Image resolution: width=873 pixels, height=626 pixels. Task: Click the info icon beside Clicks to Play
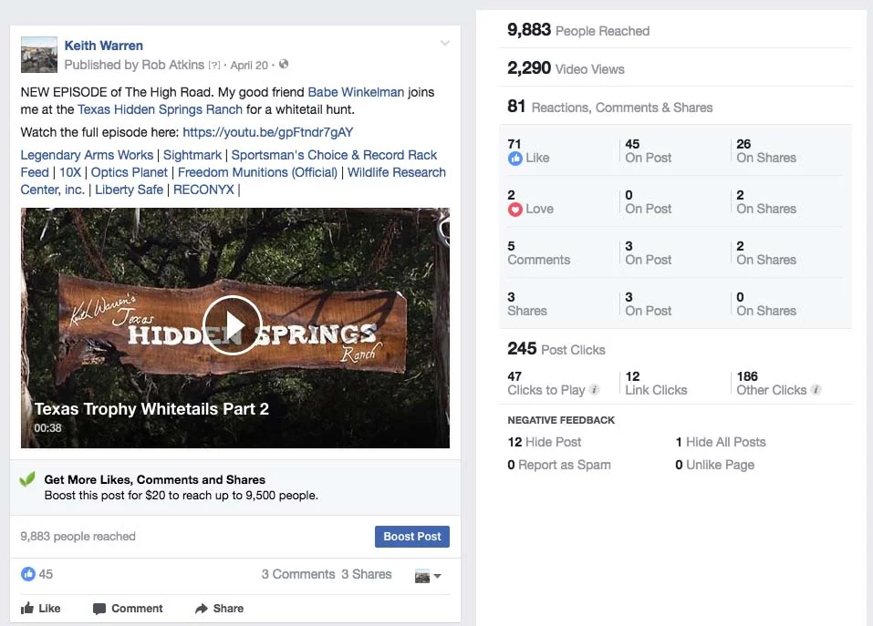(x=595, y=390)
